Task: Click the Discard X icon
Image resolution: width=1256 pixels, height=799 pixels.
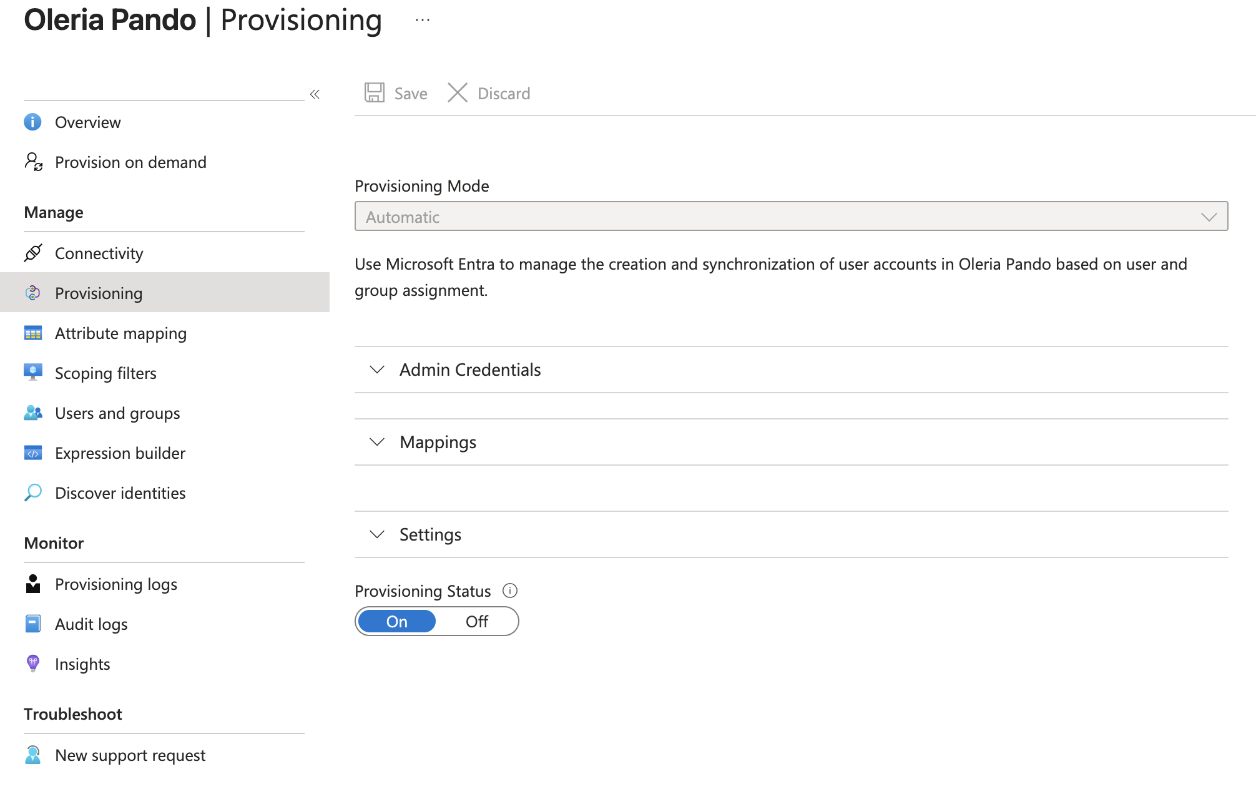Action: [x=458, y=93]
